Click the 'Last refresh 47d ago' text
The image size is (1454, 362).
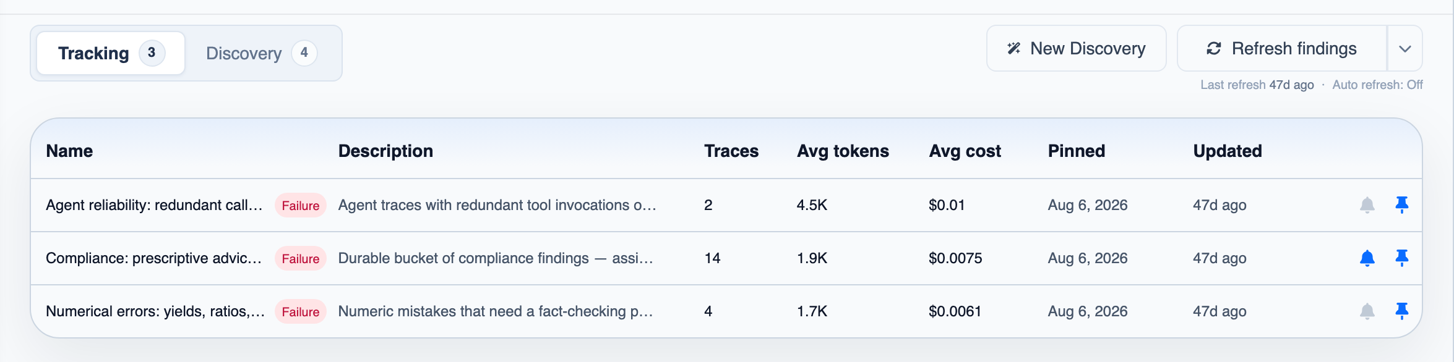[1257, 85]
